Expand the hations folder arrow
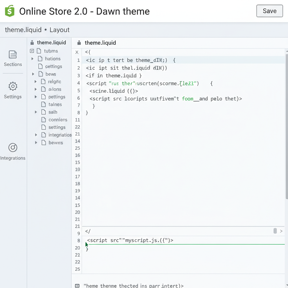This screenshot has width=288, height=288. (32, 59)
